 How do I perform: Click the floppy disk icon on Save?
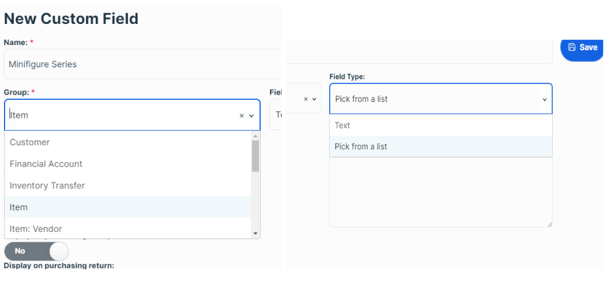(572, 47)
